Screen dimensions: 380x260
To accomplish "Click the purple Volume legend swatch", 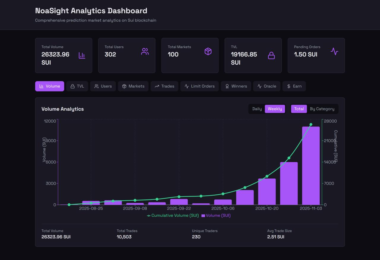I will click(x=203, y=215).
